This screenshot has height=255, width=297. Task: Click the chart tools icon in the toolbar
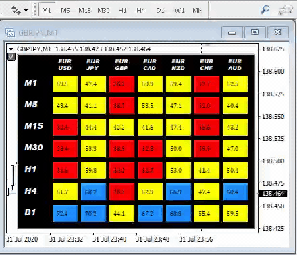point(16,10)
